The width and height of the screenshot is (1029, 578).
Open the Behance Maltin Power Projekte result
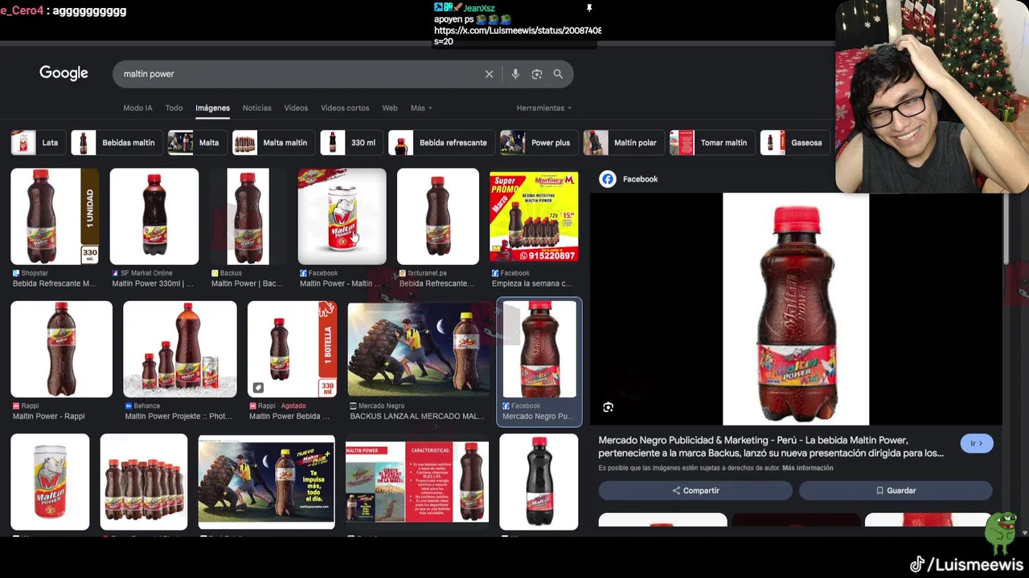[x=180, y=349]
